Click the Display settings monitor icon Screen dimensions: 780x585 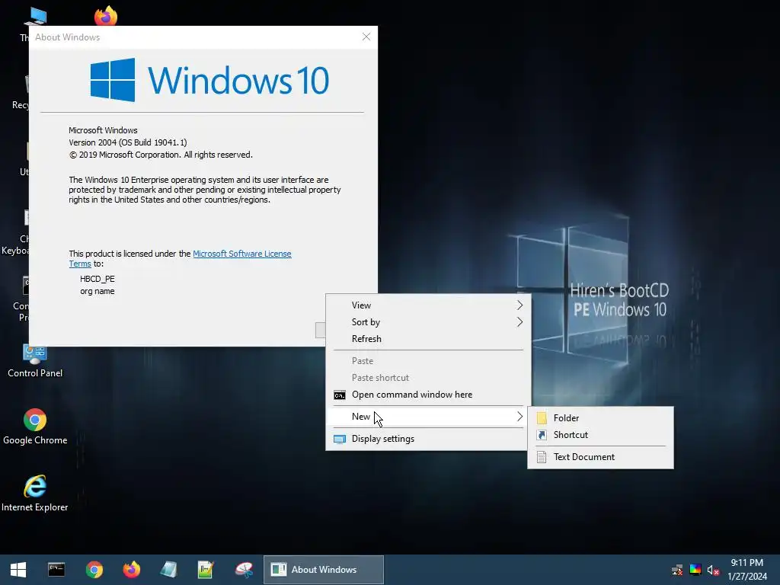coord(340,440)
